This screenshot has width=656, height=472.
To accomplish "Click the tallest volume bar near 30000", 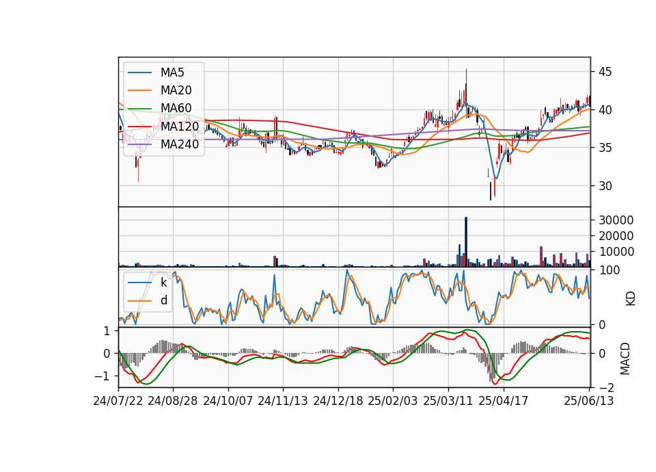I will pyautogui.click(x=465, y=241).
